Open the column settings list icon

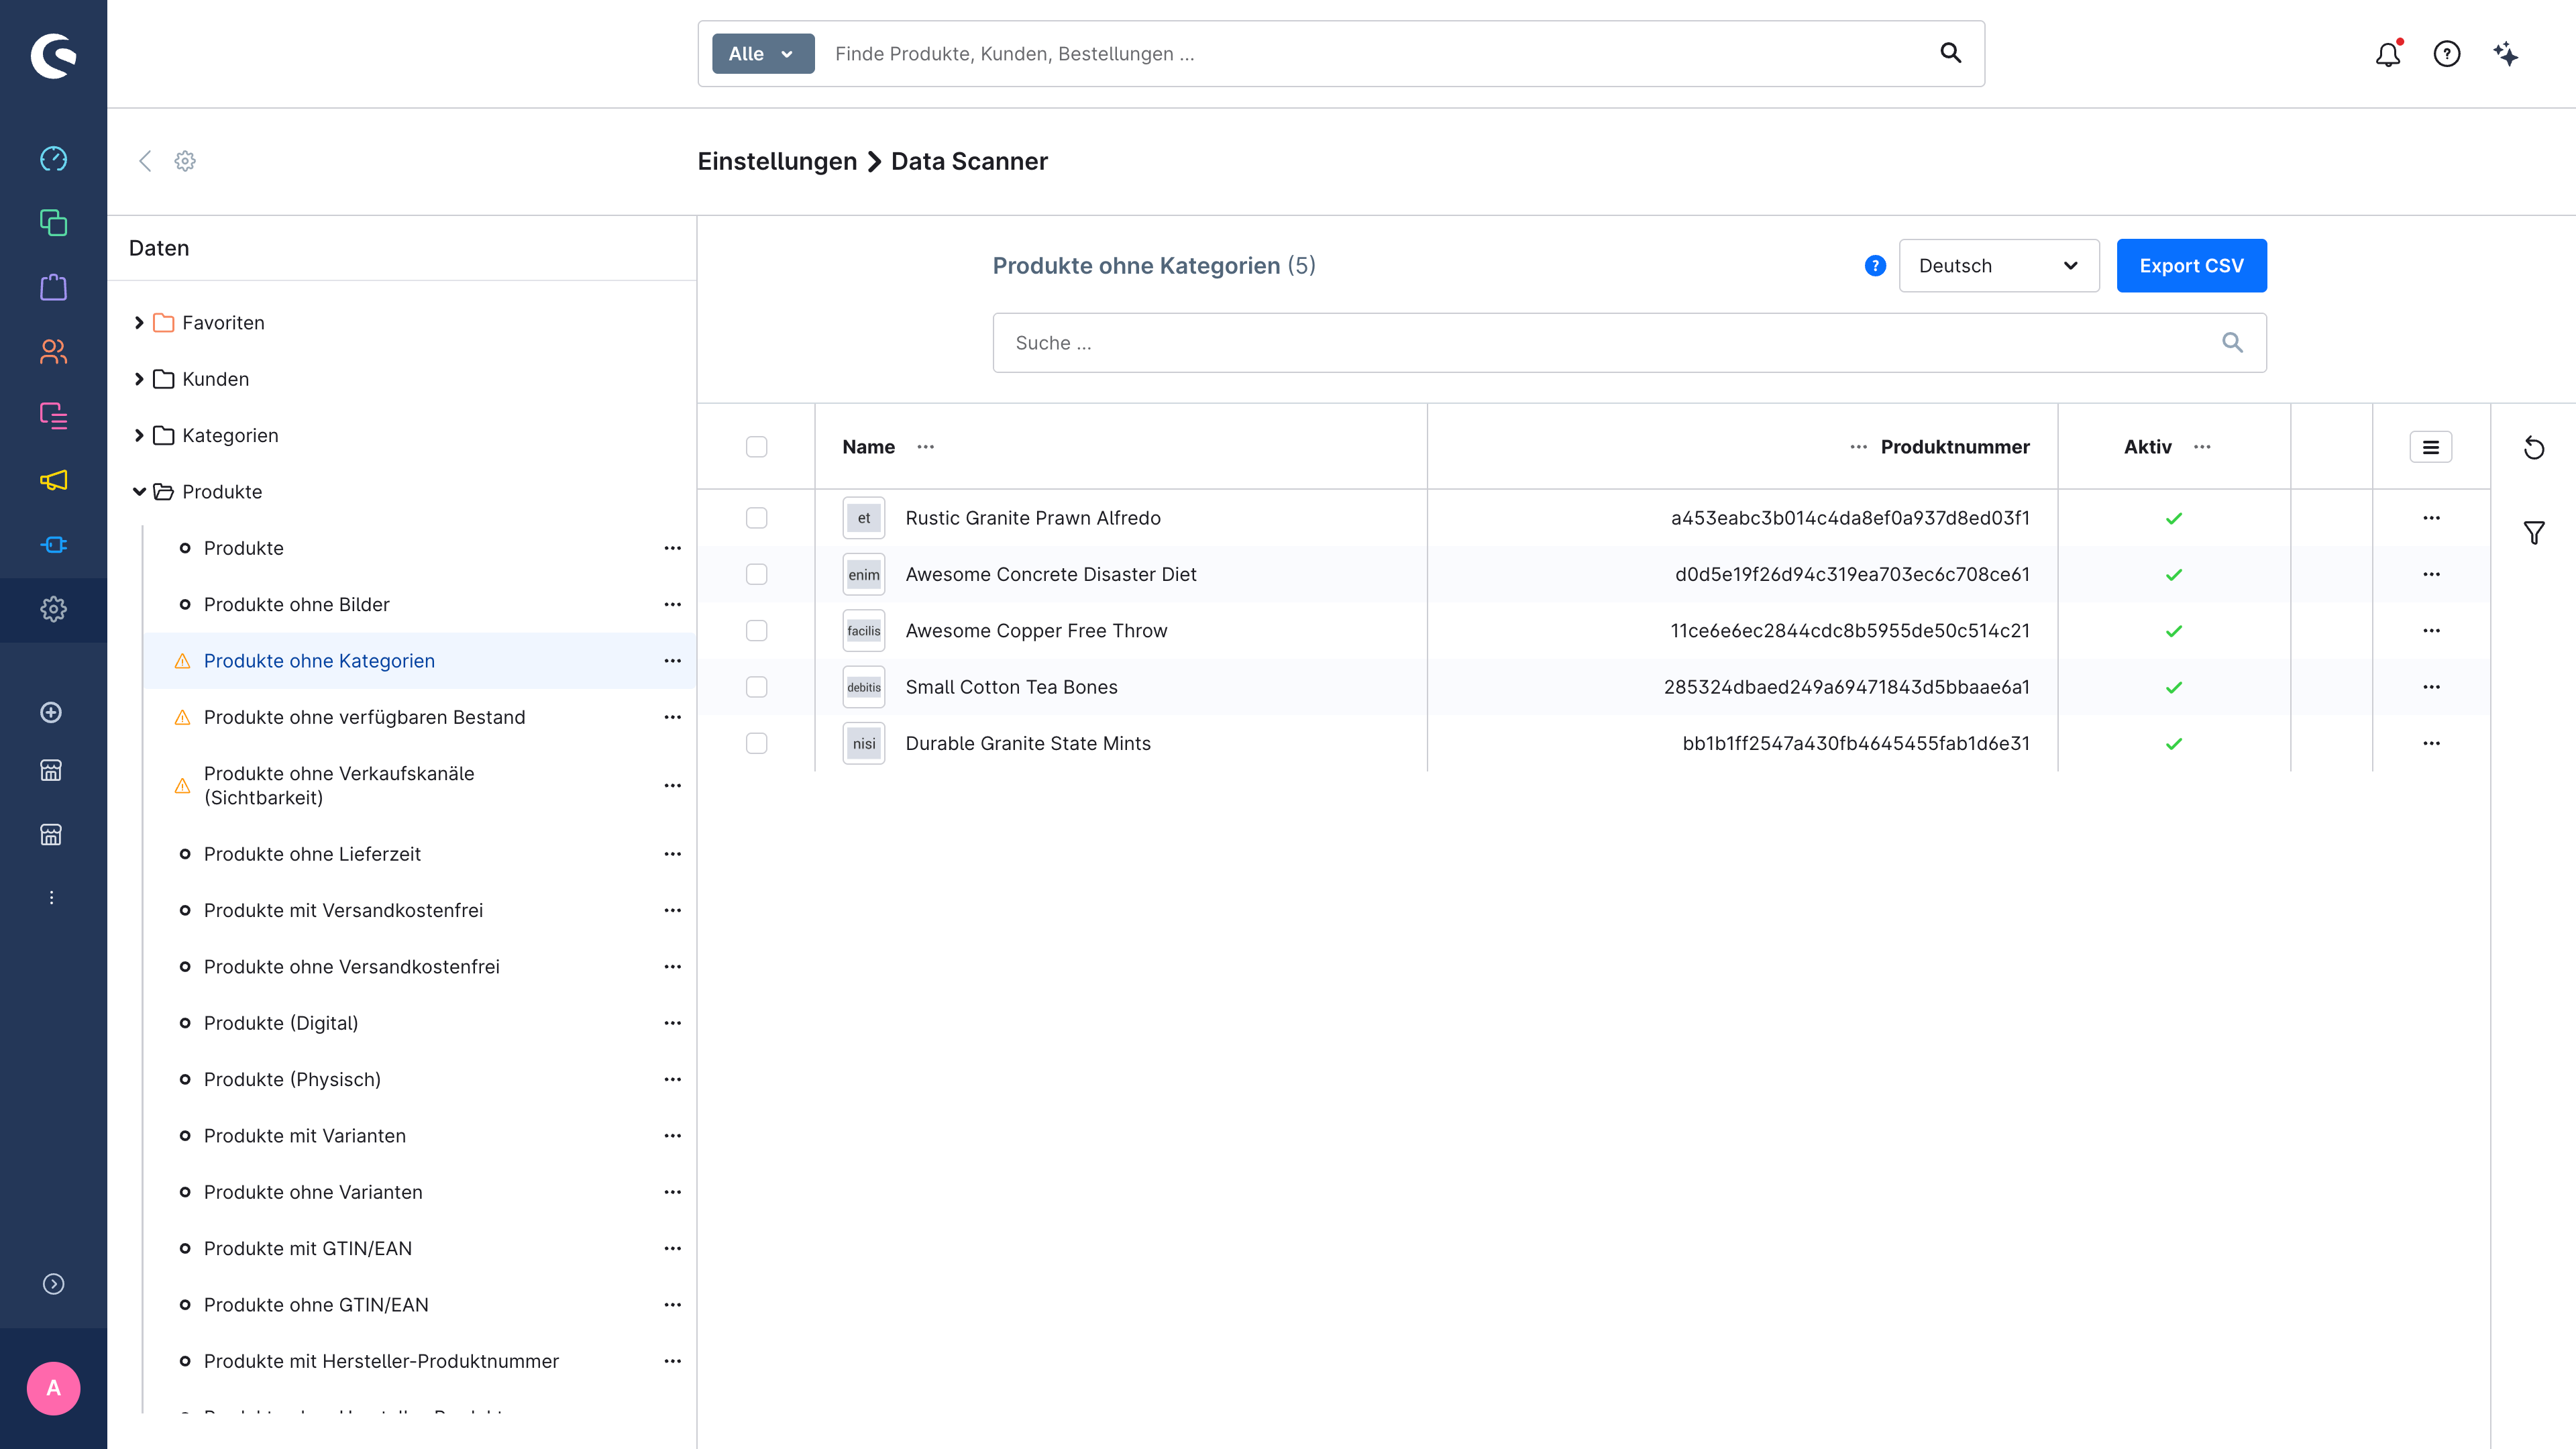[2431, 447]
